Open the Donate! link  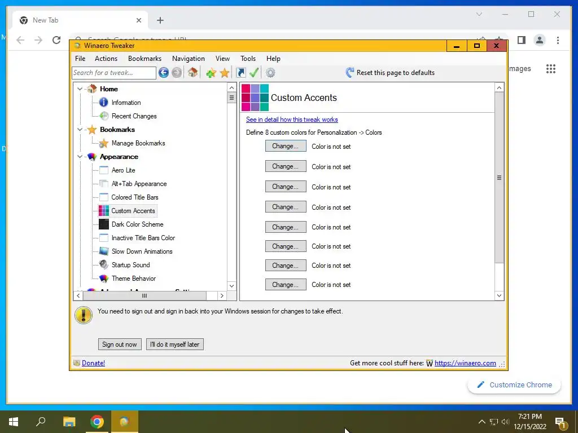click(93, 363)
